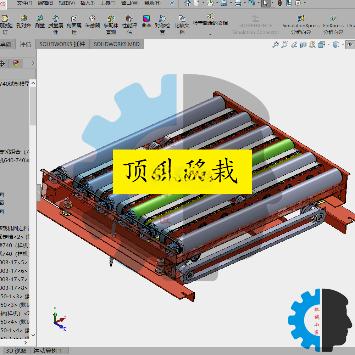Expand the panel tabs right chevron
Viewport: 355px width, 355px height.
(x=33, y=63)
